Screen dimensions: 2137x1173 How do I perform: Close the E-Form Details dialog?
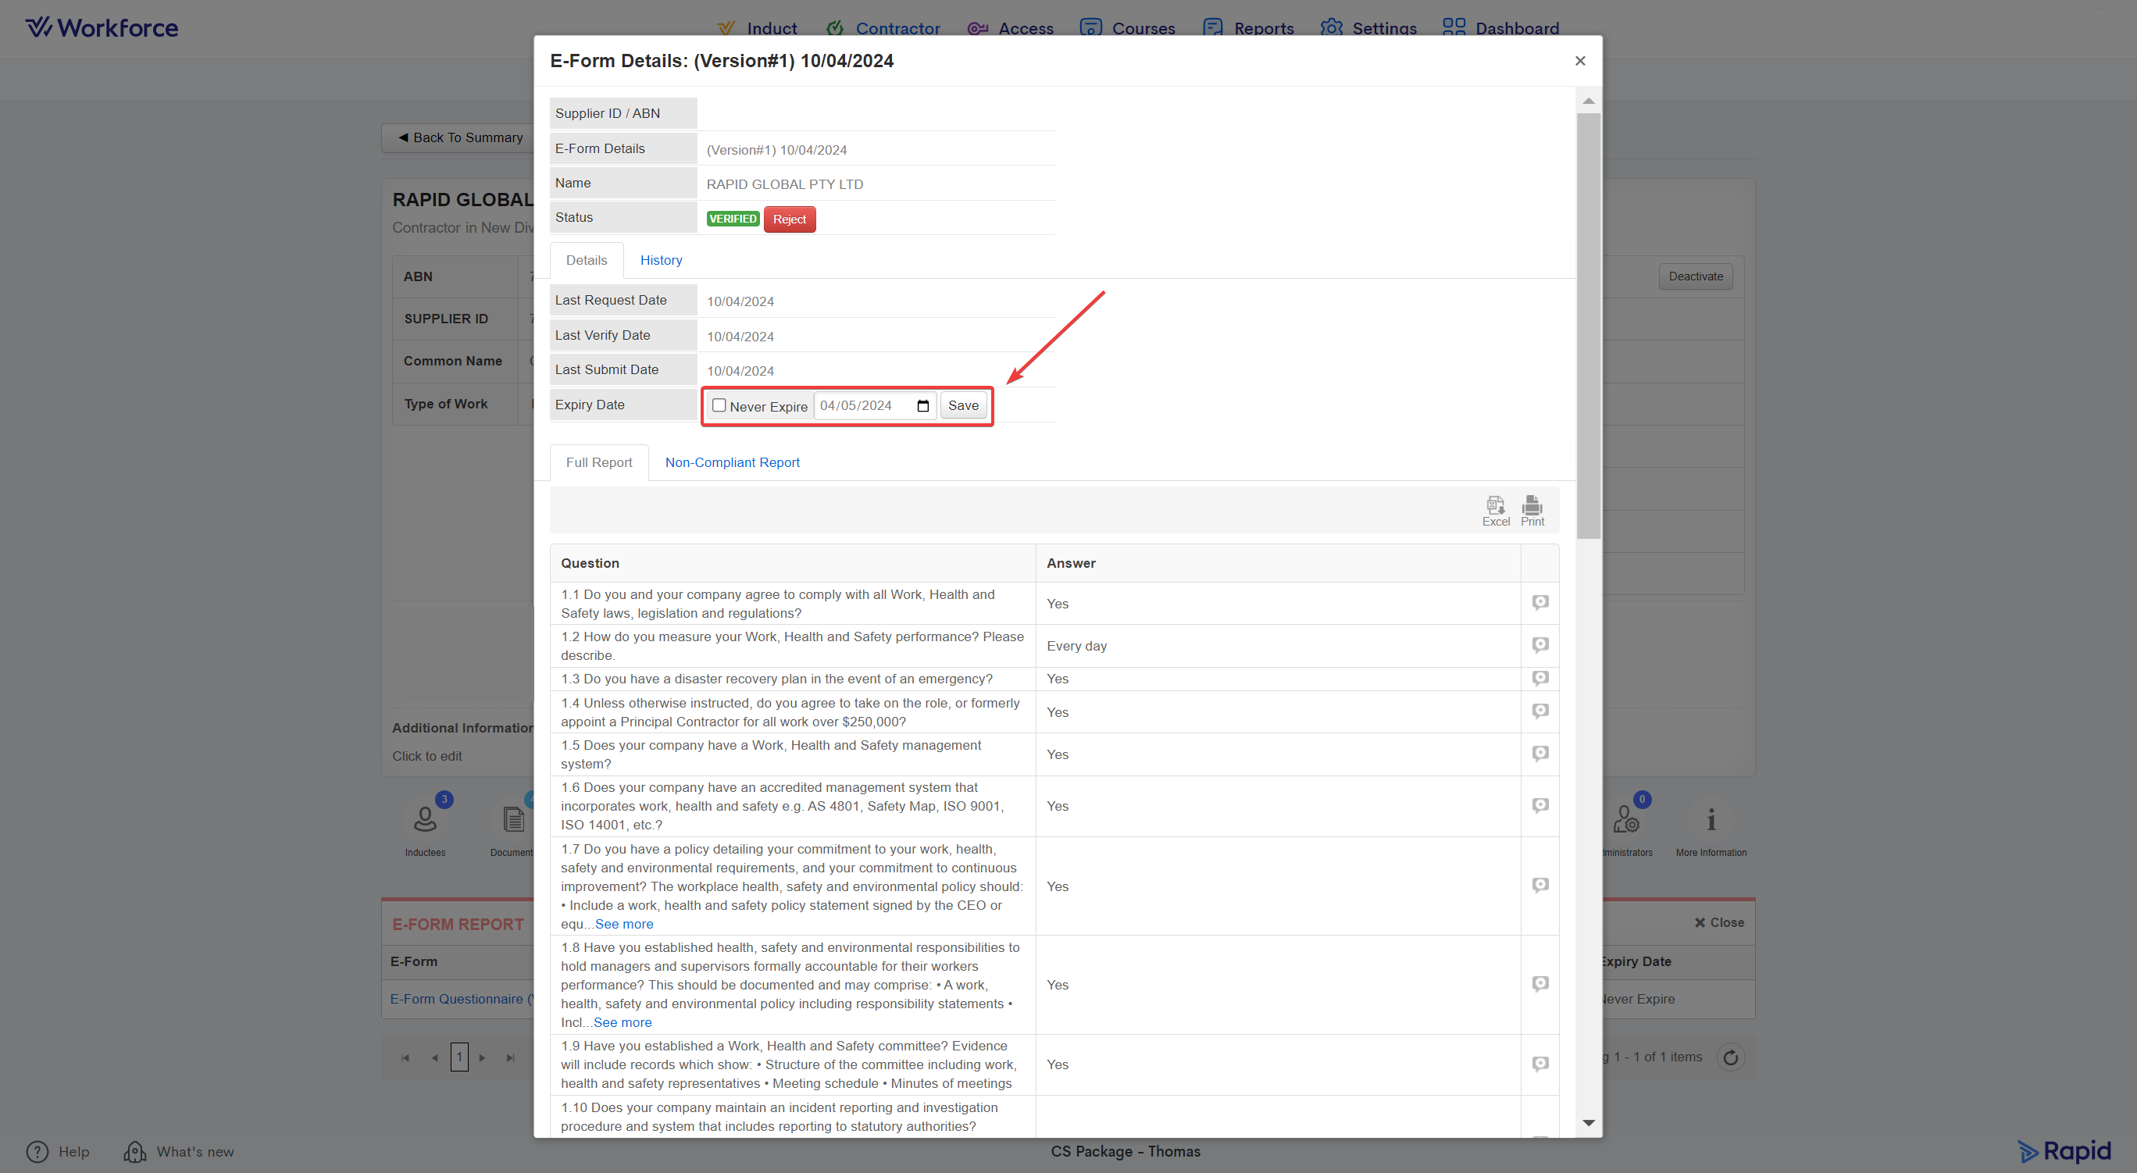(1579, 61)
